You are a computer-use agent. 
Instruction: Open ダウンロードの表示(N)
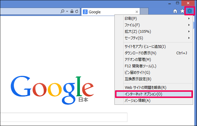pos(154,53)
